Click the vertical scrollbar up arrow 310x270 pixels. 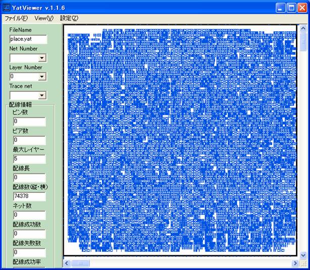pyautogui.click(x=303, y=28)
